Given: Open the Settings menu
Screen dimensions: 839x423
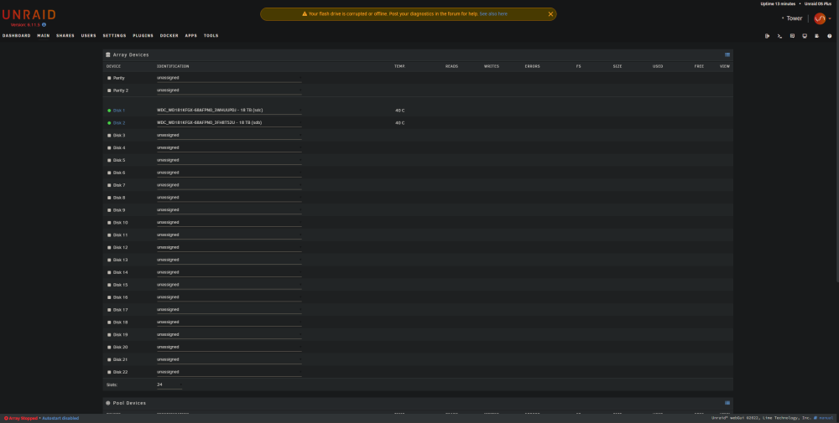Looking at the screenshot, I should [x=114, y=36].
